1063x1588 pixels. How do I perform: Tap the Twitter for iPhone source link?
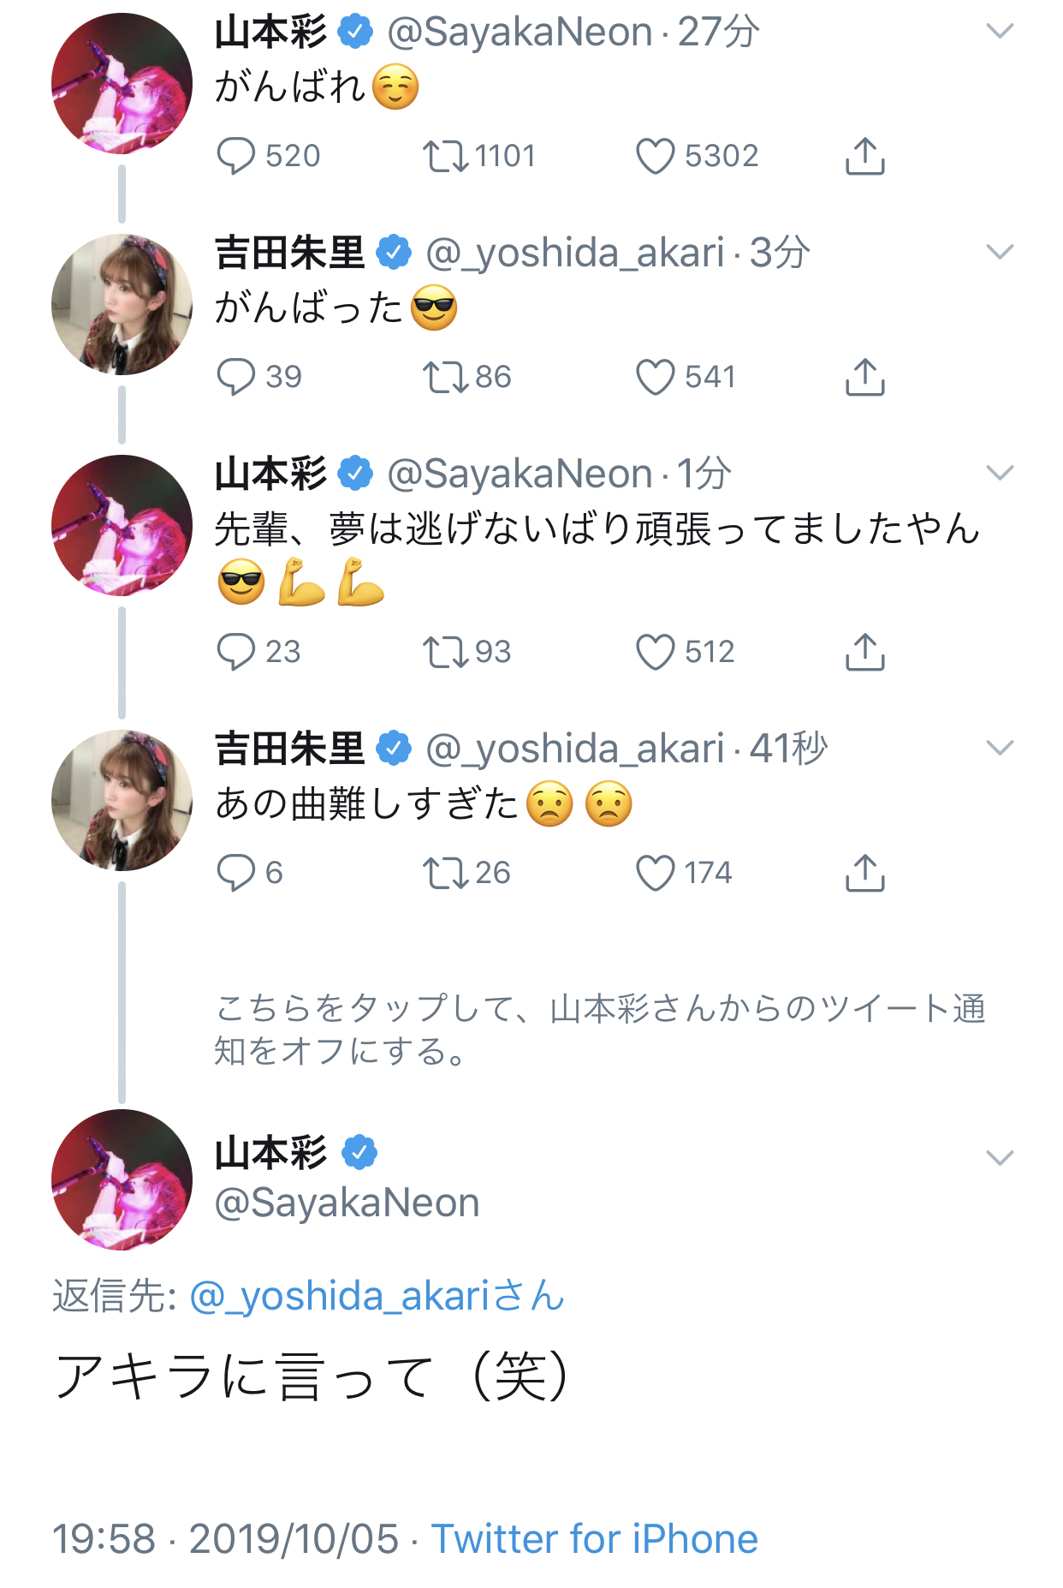pos(594,1539)
